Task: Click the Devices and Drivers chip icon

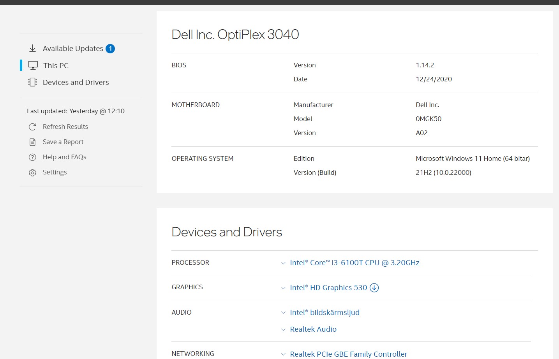Action: 33,82
